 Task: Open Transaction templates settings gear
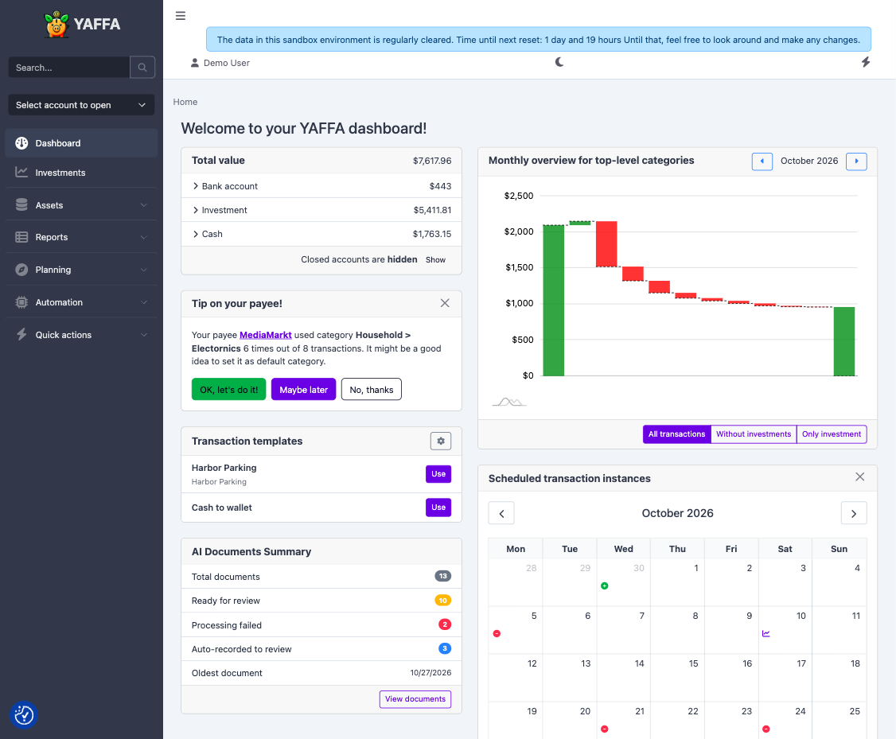[441, 441]
